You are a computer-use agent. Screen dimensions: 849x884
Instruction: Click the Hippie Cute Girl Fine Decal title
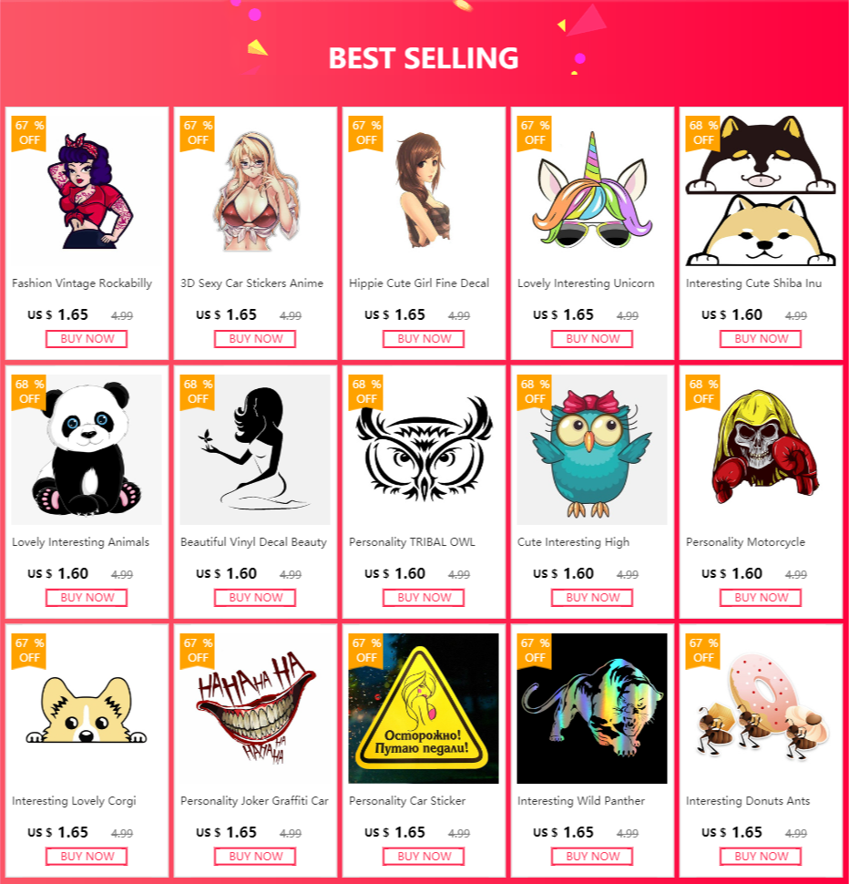[419, 283]
